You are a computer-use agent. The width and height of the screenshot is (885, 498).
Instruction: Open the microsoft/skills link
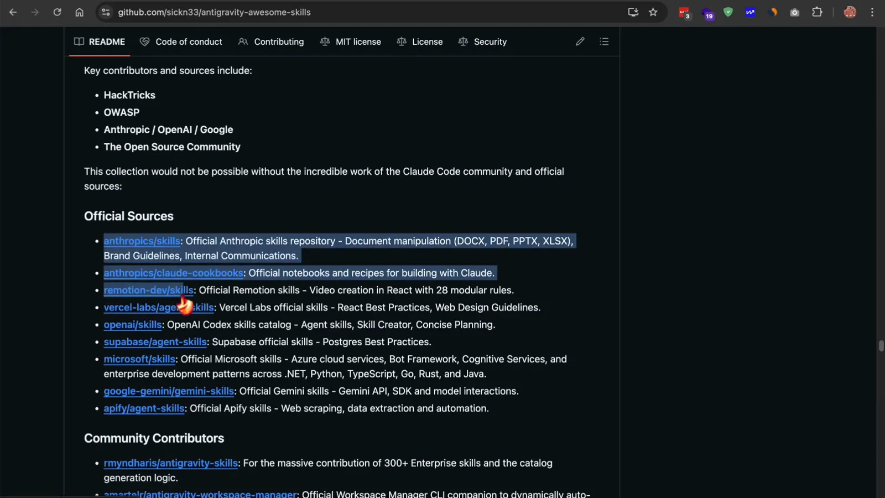point(139,359)
